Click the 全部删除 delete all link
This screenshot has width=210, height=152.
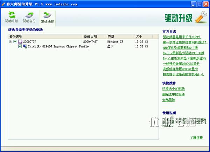169,100
